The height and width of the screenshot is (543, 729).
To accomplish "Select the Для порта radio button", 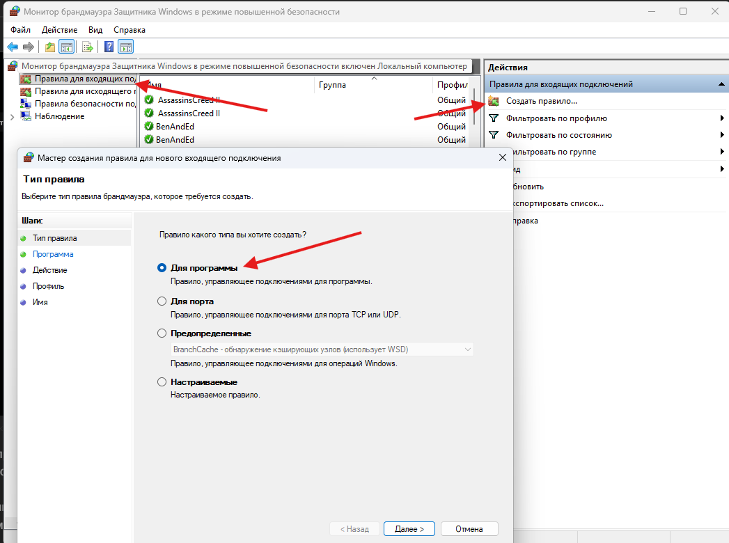I will tap(162, 301).
